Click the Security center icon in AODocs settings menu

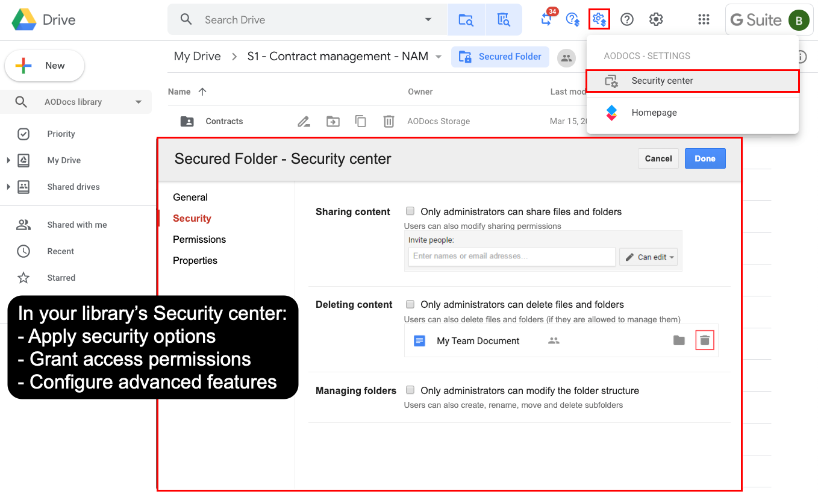tap(611, 81)
